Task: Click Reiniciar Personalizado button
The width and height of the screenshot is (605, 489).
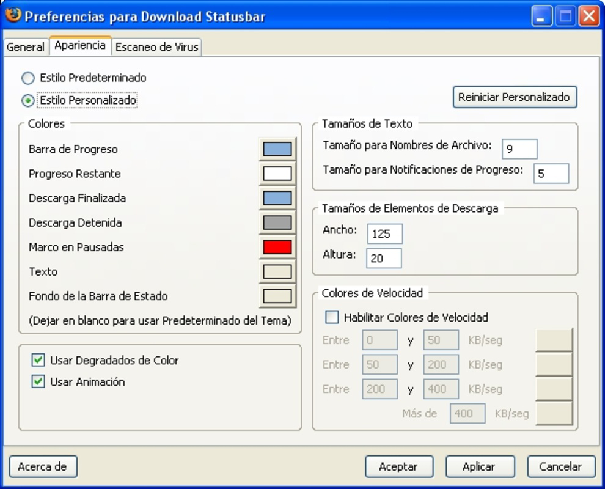Action: point(515,97)
